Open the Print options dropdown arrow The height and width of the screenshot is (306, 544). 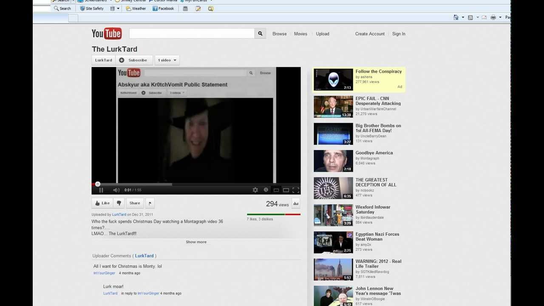tap(500, 17)
